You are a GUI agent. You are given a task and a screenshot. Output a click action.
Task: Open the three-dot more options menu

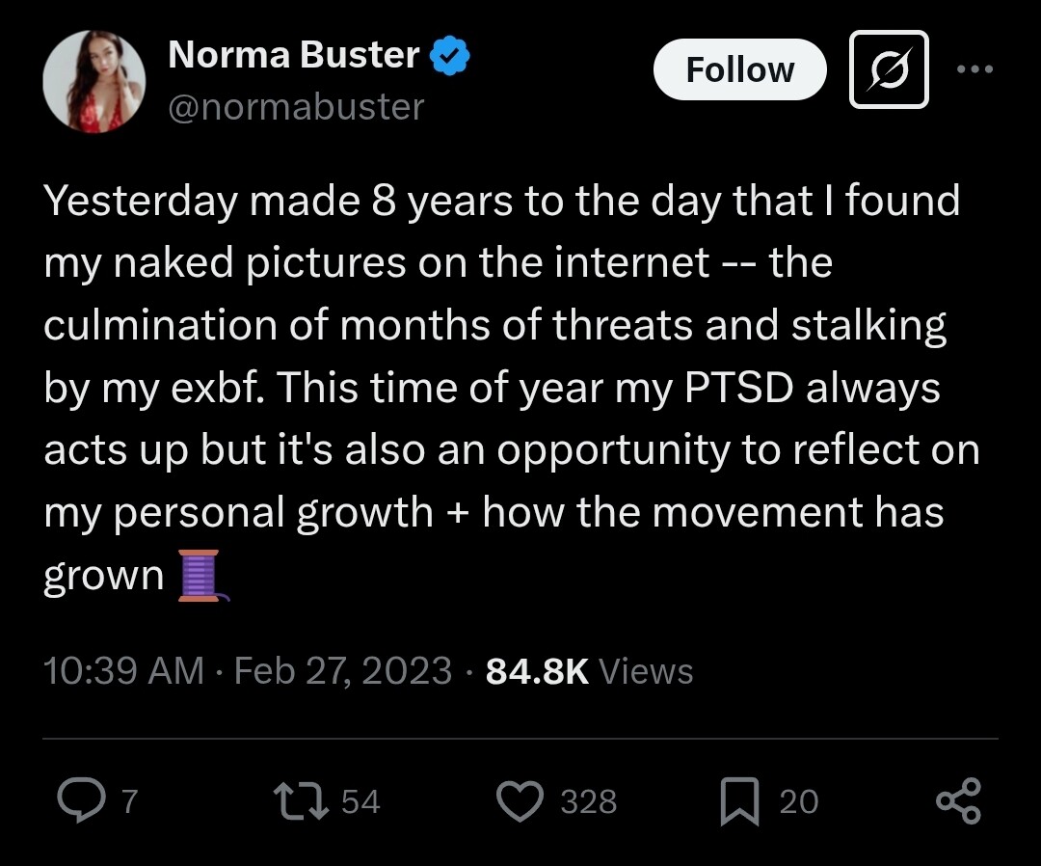(x=974, y=68)
